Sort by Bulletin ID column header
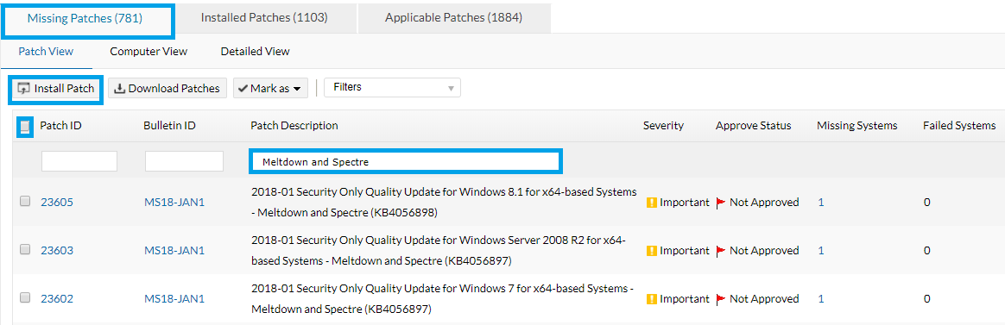Viewport: 1005px width, 325px height. (169, 125)
